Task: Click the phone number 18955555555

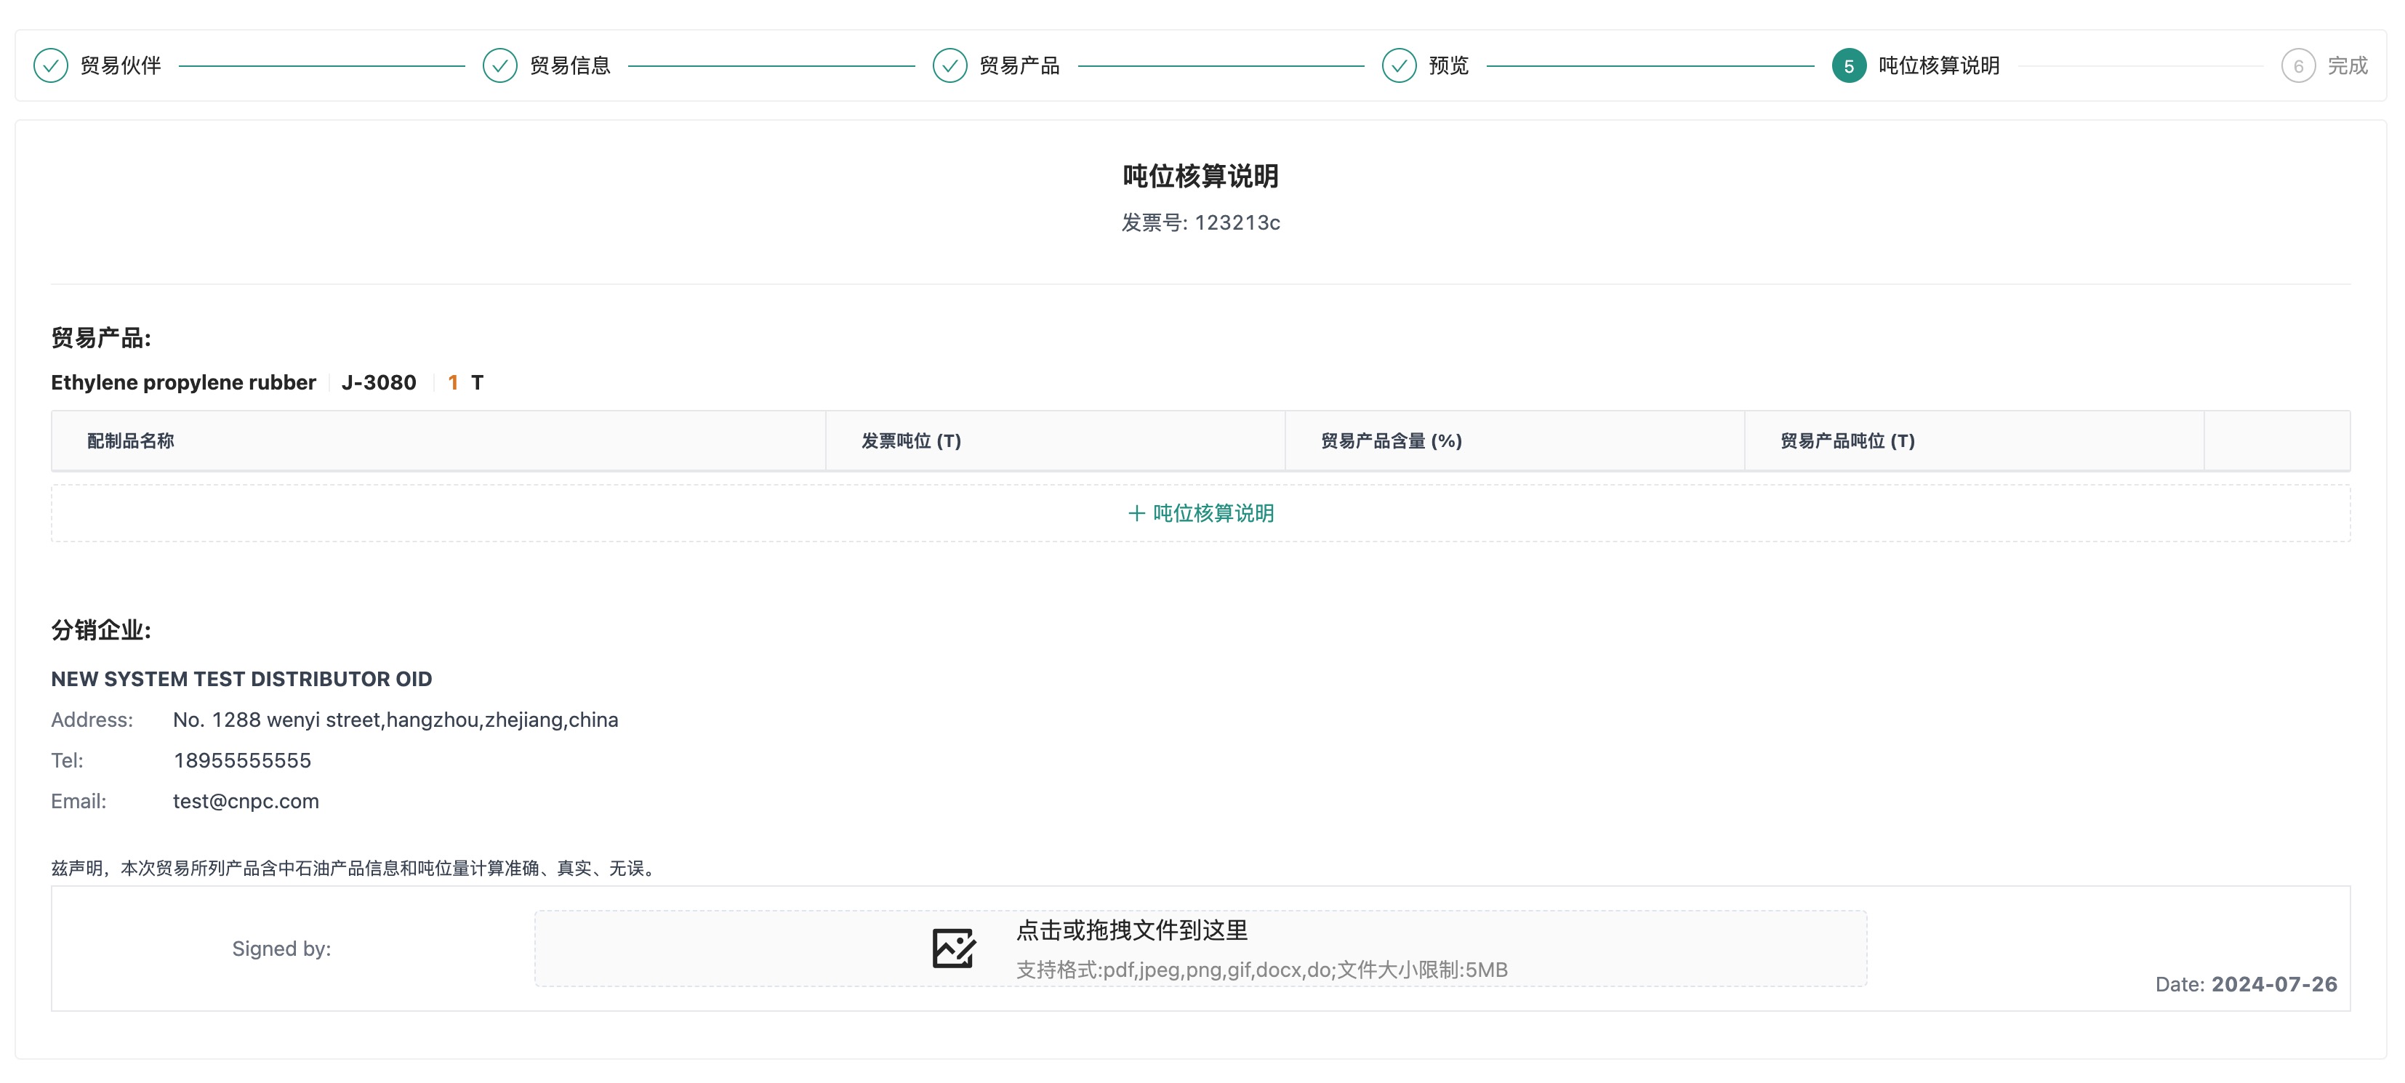Action: coord(242,761)
